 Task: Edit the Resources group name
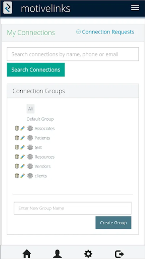[x=23, y=157]
